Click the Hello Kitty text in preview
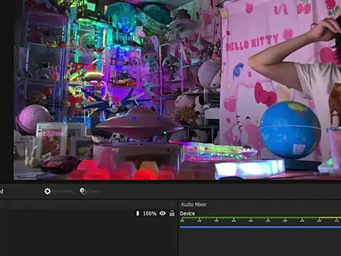 (x=252, y=43)
